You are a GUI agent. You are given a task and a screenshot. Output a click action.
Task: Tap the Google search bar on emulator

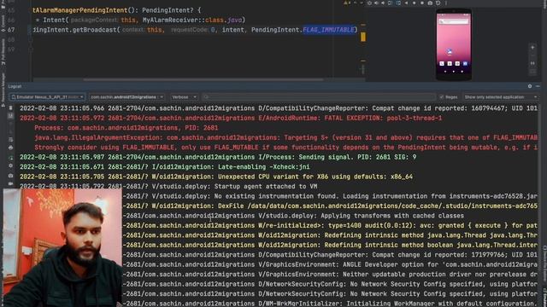(x=454, y=21)
